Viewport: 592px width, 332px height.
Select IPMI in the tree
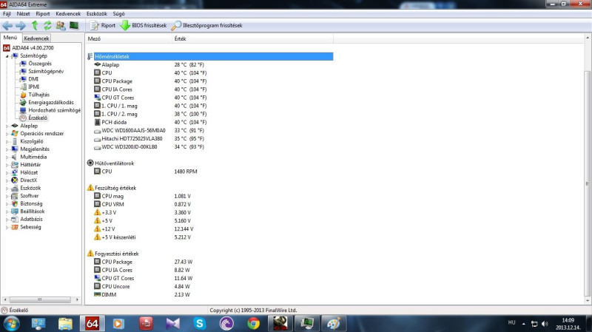coord(33,87)
